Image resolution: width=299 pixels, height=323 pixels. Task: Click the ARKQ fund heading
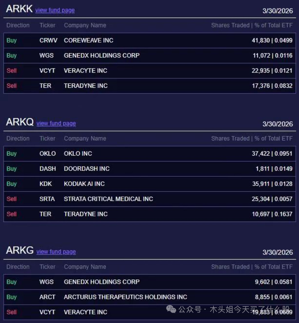pyautogui.click(x=20, y=122)
